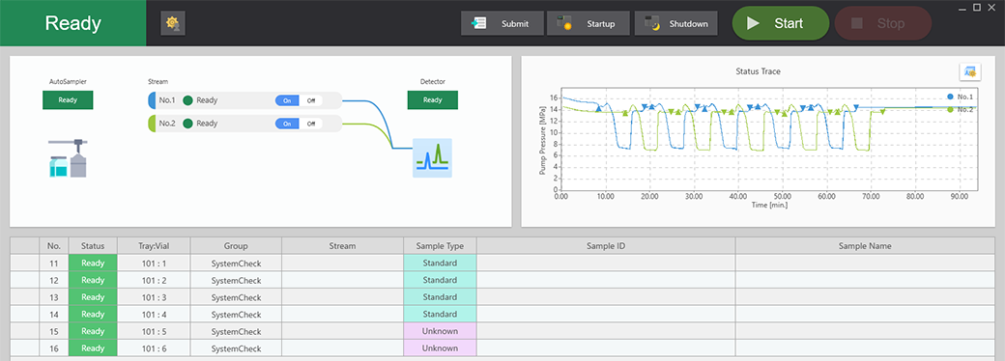The height and width of the screenshot is (361, 1005).
Task: Click Sample Name cell of row 12
Action: click(x=865, y=280)
